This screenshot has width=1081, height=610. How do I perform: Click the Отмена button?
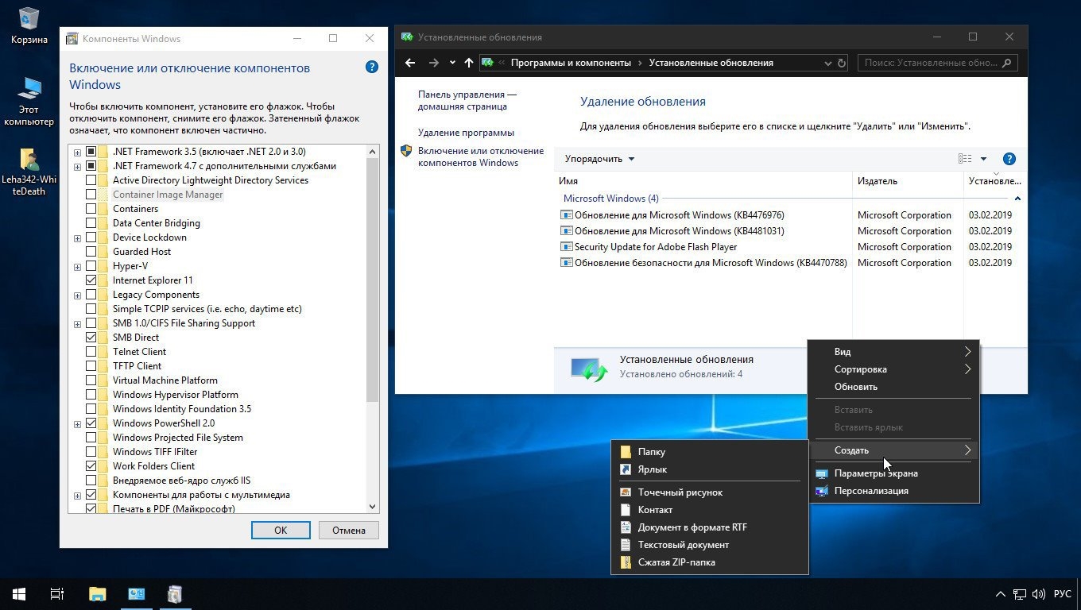349,530
